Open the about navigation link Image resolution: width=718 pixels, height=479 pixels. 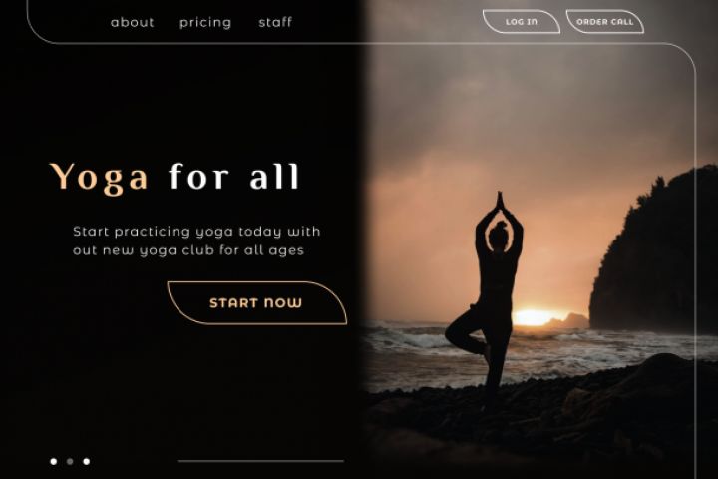coord(132,22)
